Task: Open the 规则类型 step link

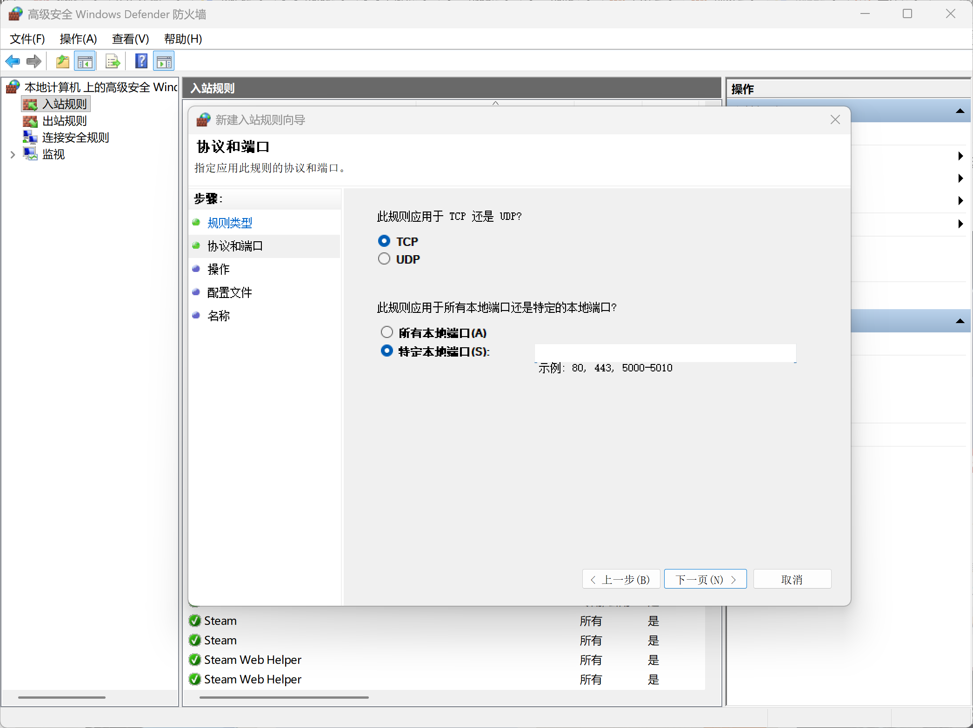Action: [230, 223]
